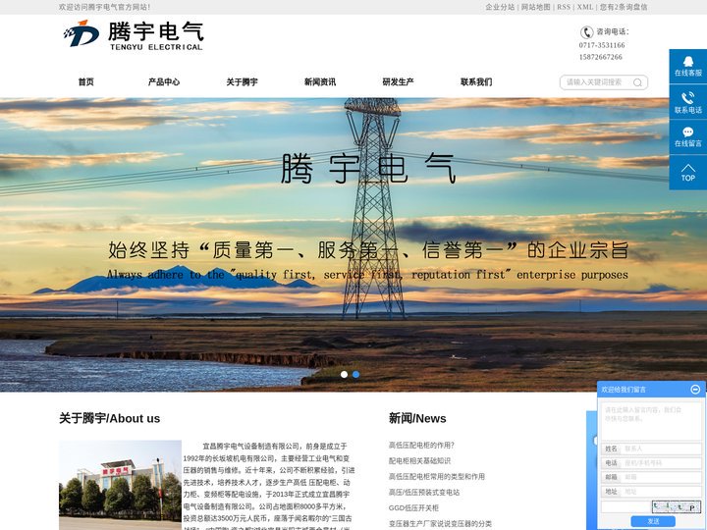
Task: Click the phone icon beside 咨询电话
Action: click(586, 32)
